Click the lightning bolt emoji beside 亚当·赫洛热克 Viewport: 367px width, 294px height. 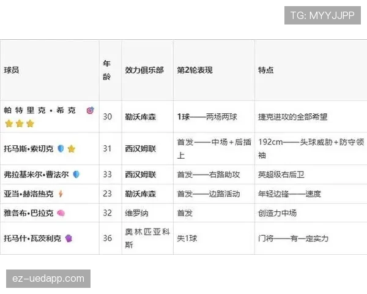pyautogui.click(x=61, y=194)
